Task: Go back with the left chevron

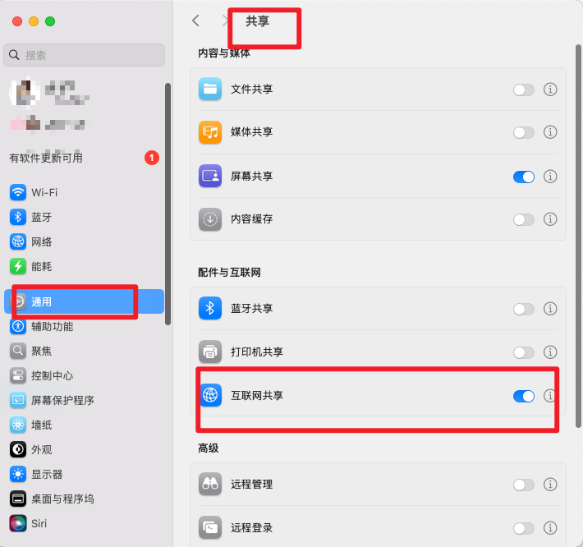Action: (x=196, y=21)
